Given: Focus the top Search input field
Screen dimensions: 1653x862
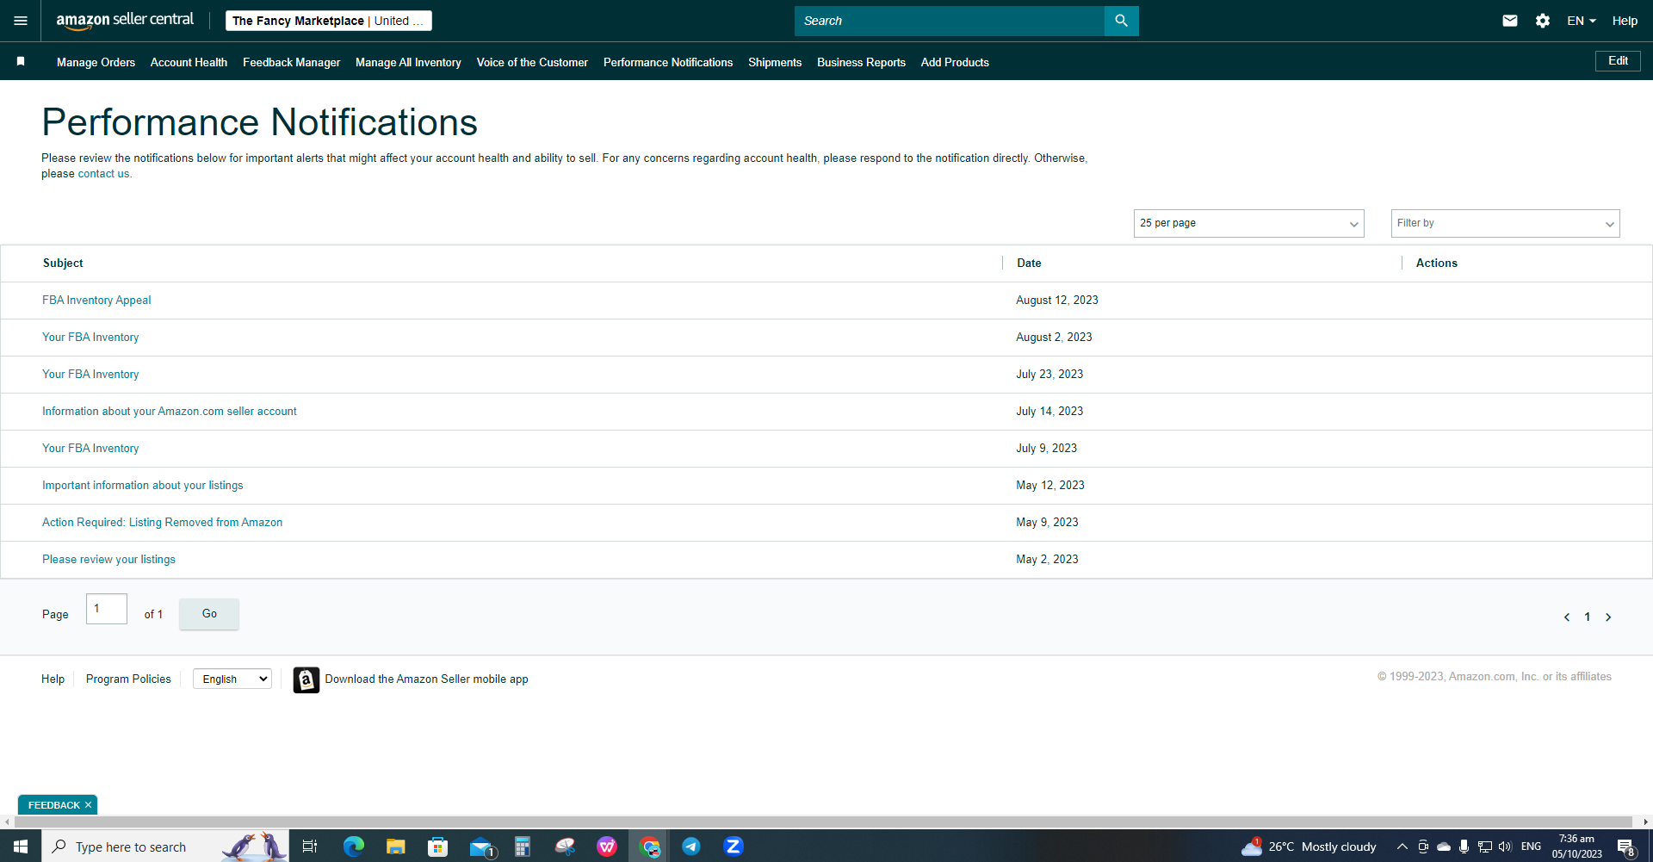Looking at the screenshot, I should [x=950, y=21].
